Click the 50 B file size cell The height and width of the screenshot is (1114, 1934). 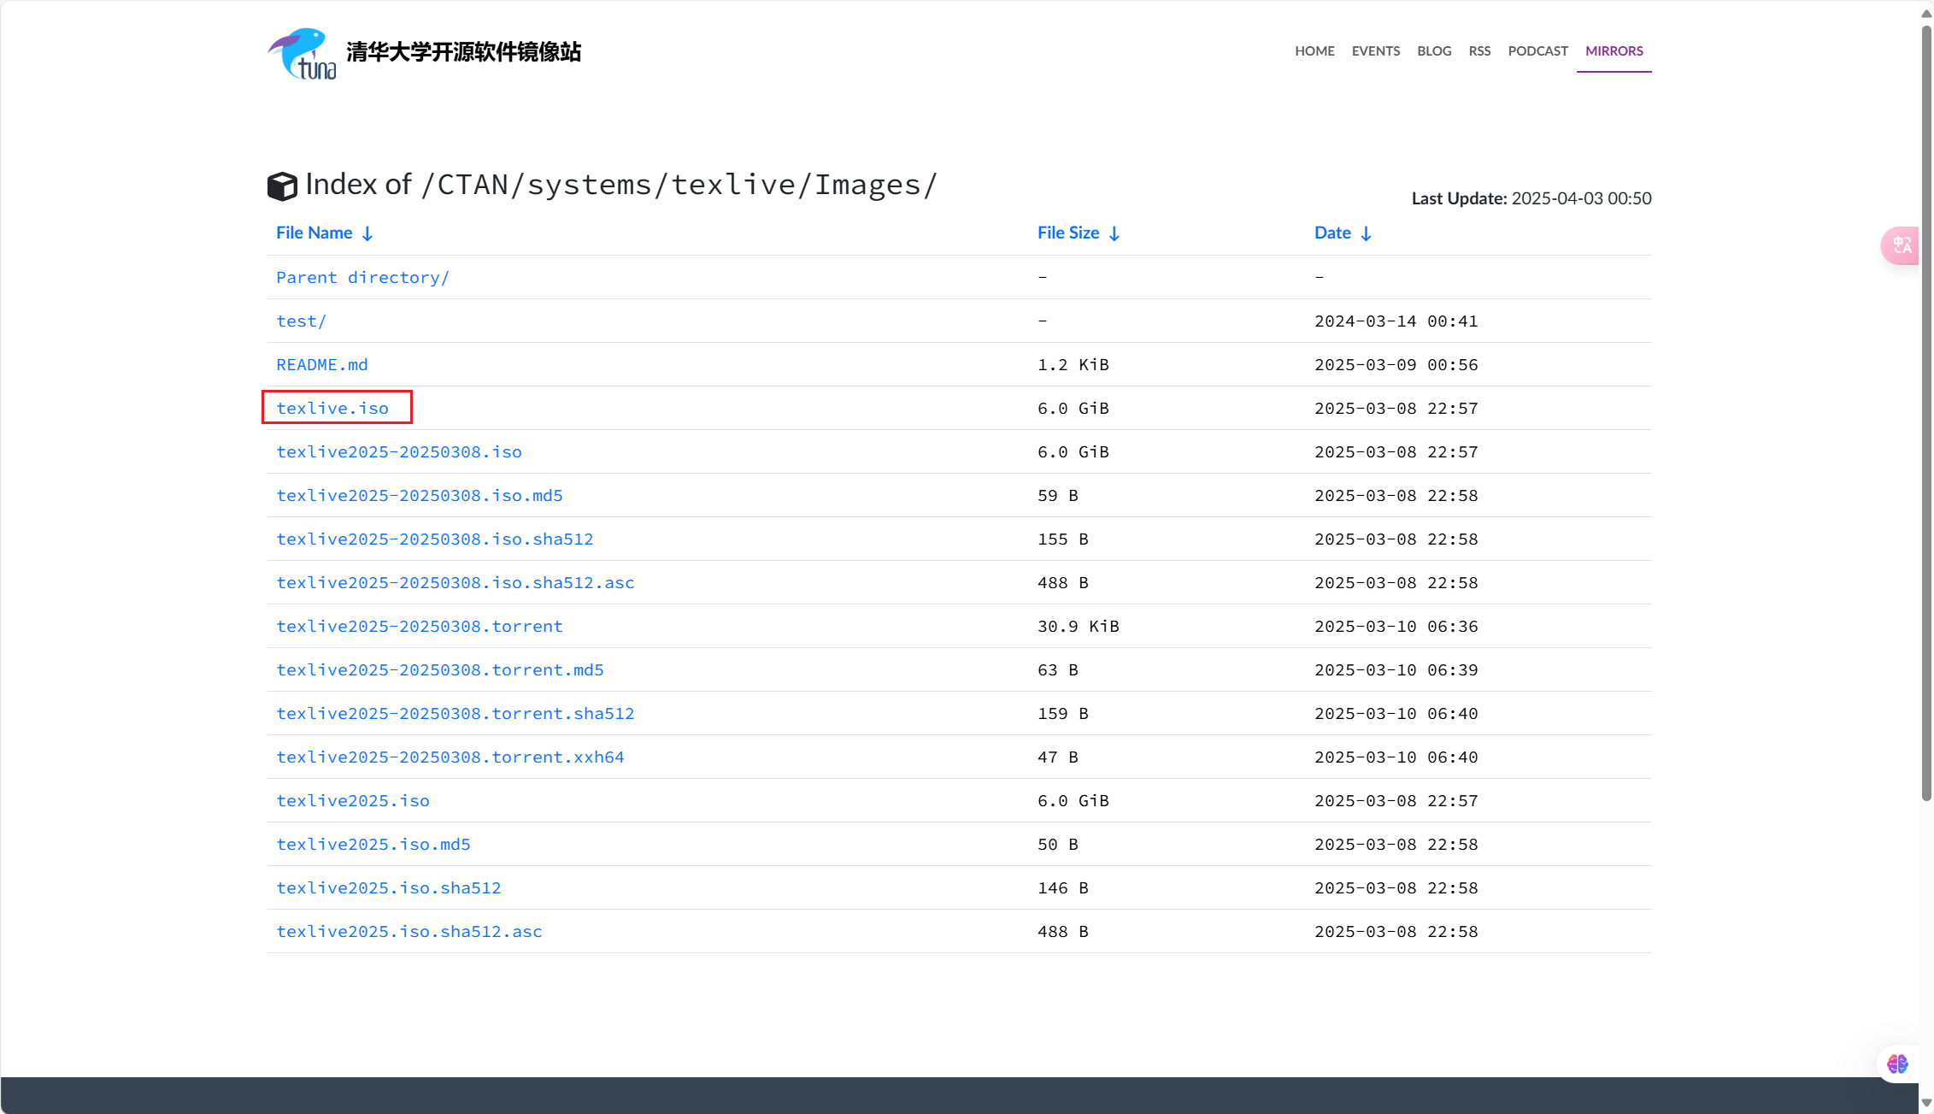tap(1057, 844)
